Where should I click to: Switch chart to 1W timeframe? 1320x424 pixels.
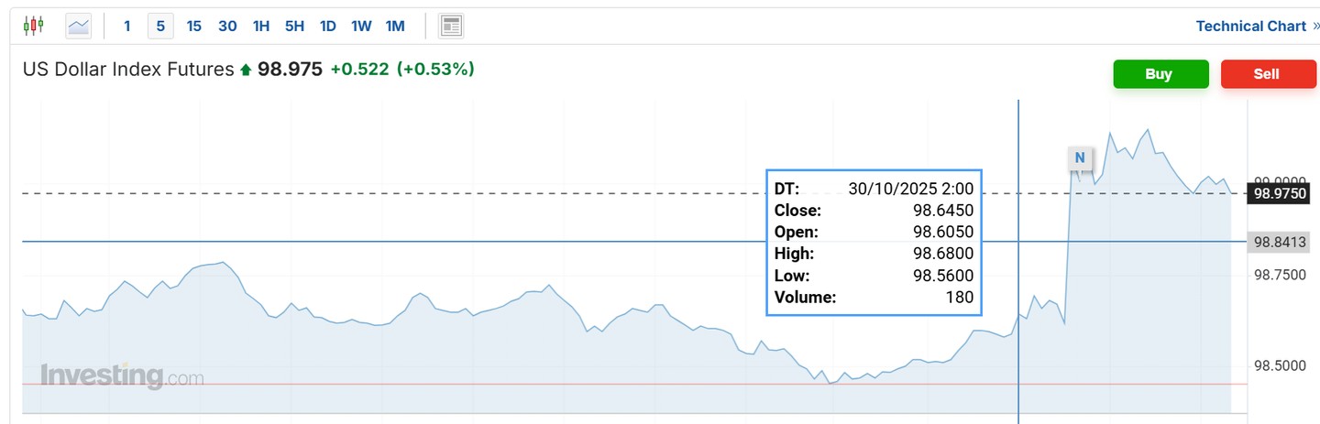tap(361, 26)
